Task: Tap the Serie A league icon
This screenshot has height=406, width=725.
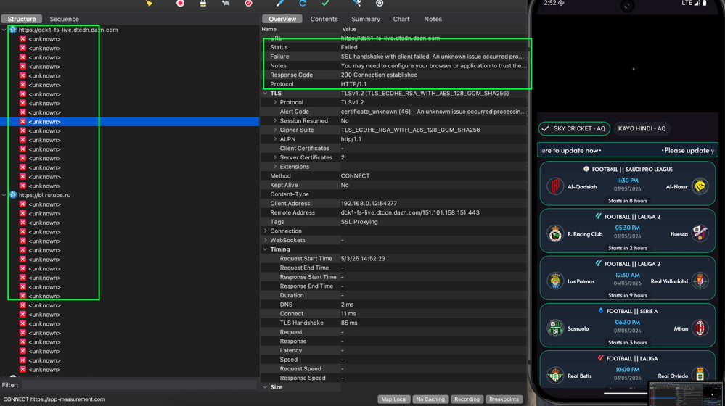Action: [601, 311]
